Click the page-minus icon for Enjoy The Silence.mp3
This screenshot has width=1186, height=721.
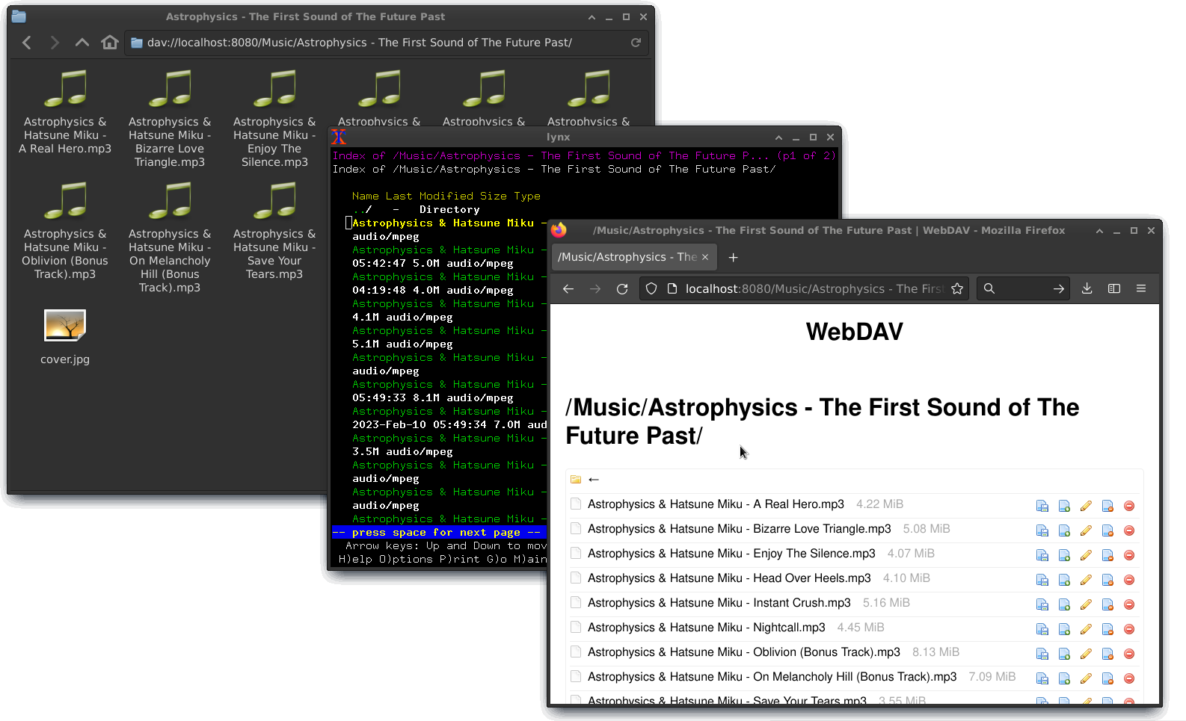[x=1107, y=555]
